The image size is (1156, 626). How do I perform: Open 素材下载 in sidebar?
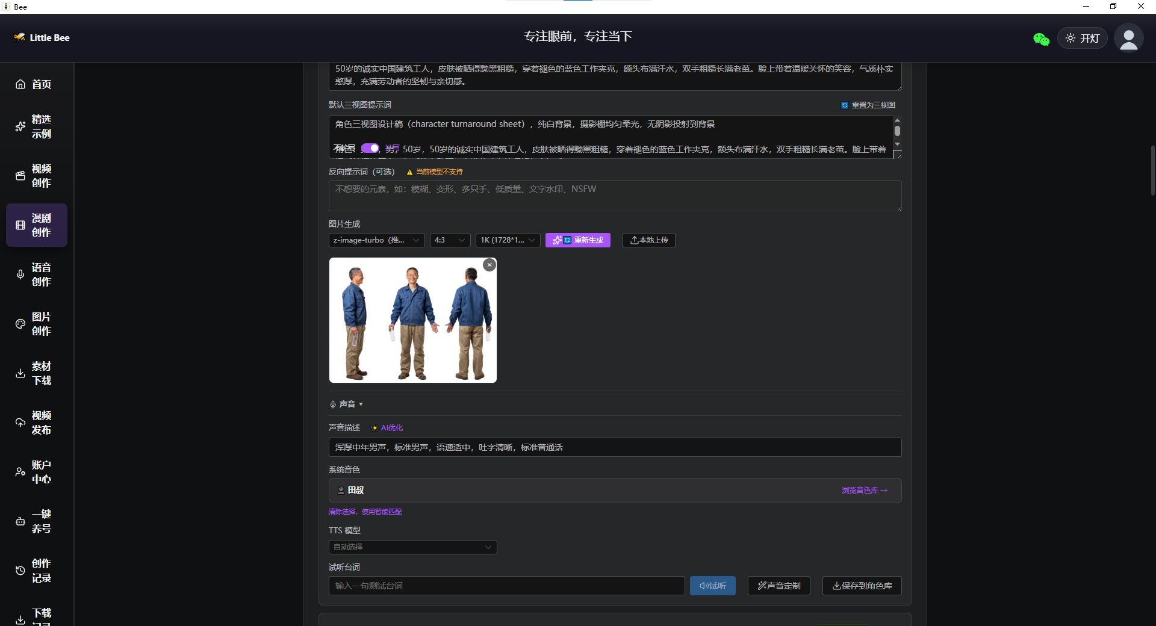(37, 373)
